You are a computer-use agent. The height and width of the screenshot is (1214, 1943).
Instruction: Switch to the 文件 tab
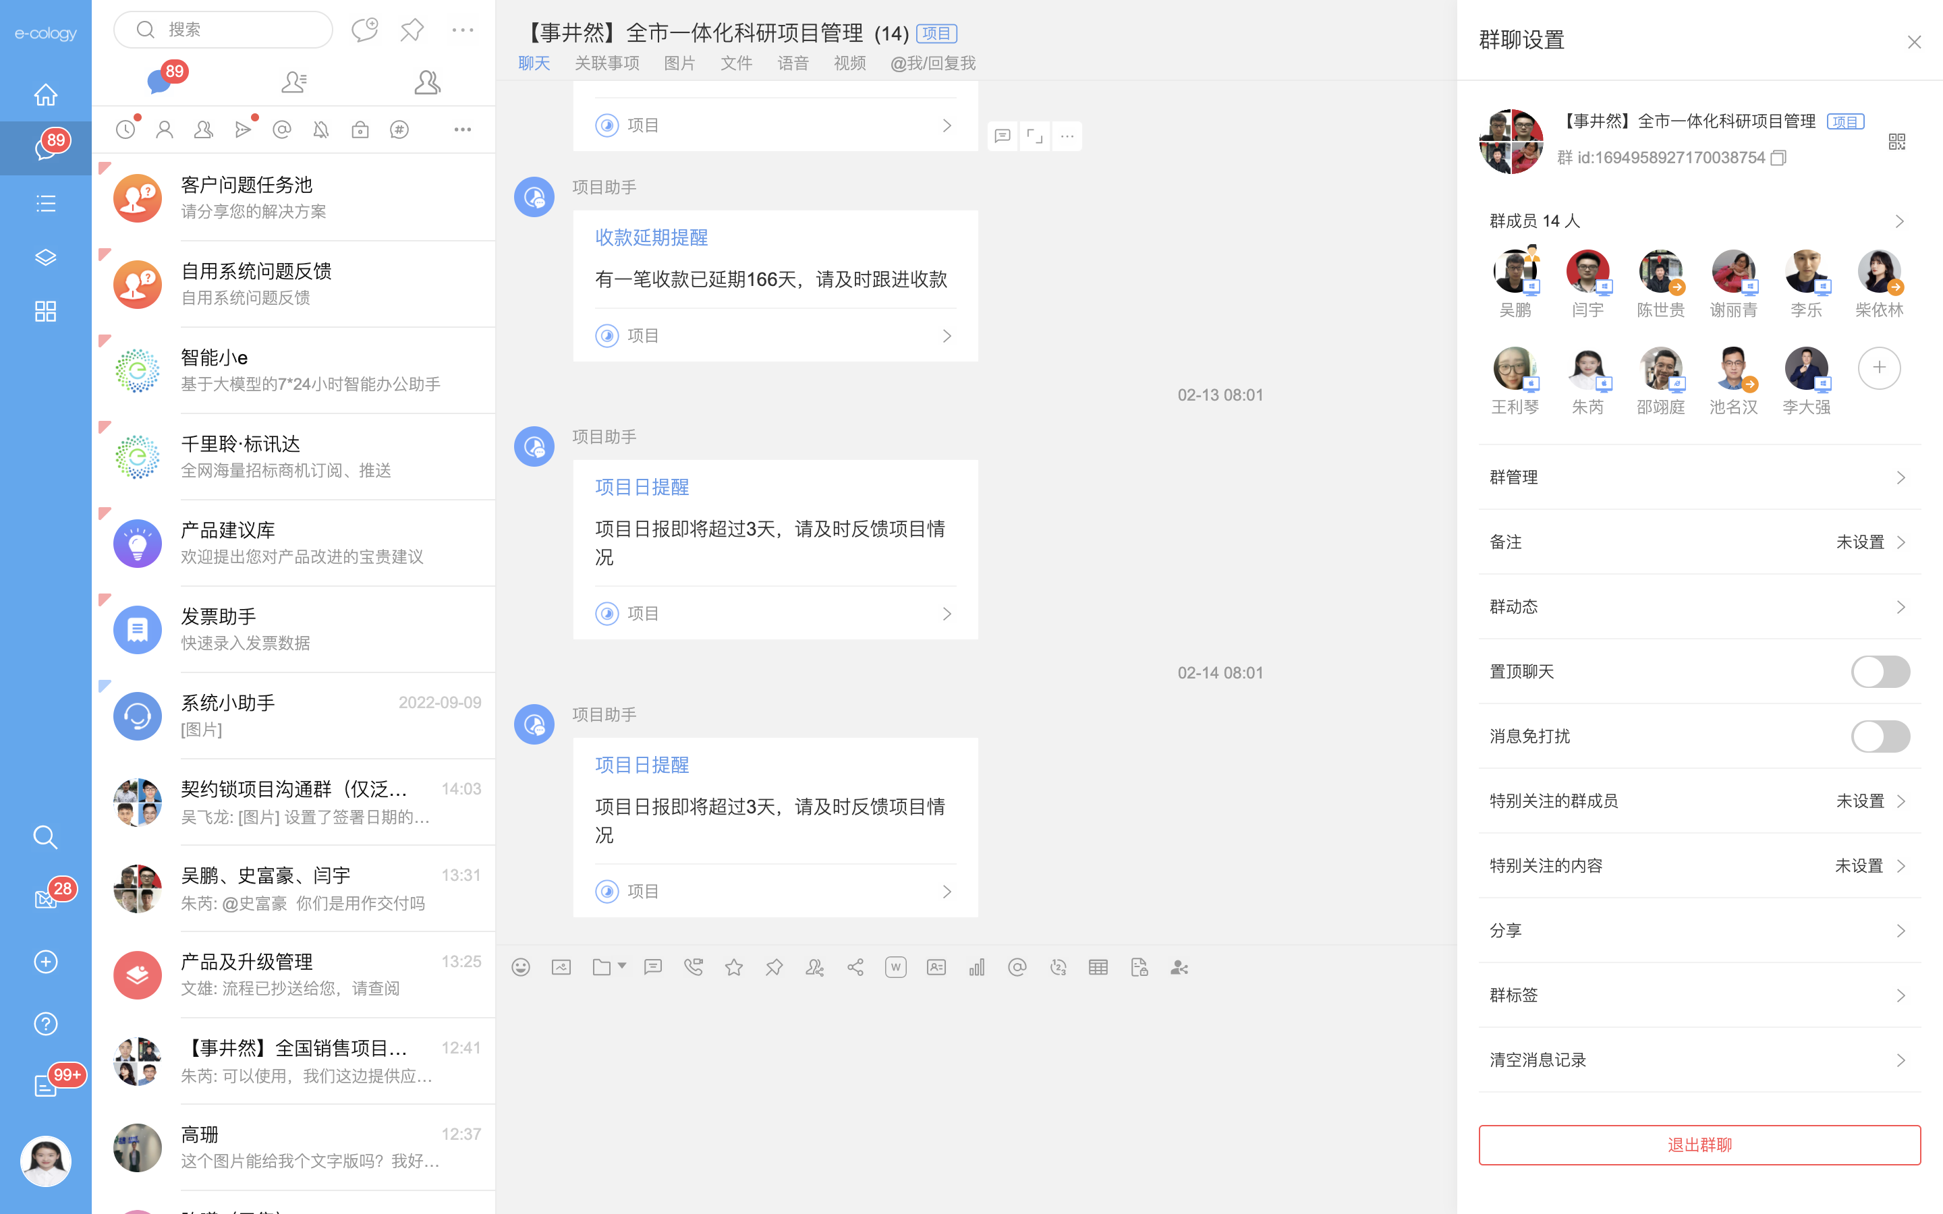(x=735, y=63)
